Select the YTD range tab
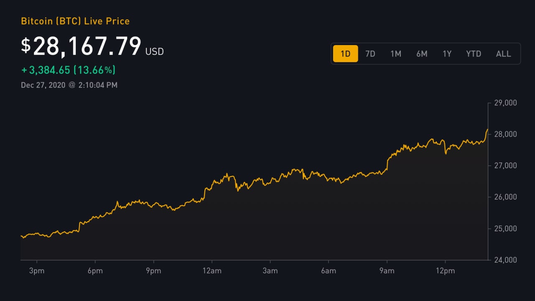Screen dimensions: 535x301 click(x=474, y=54)
